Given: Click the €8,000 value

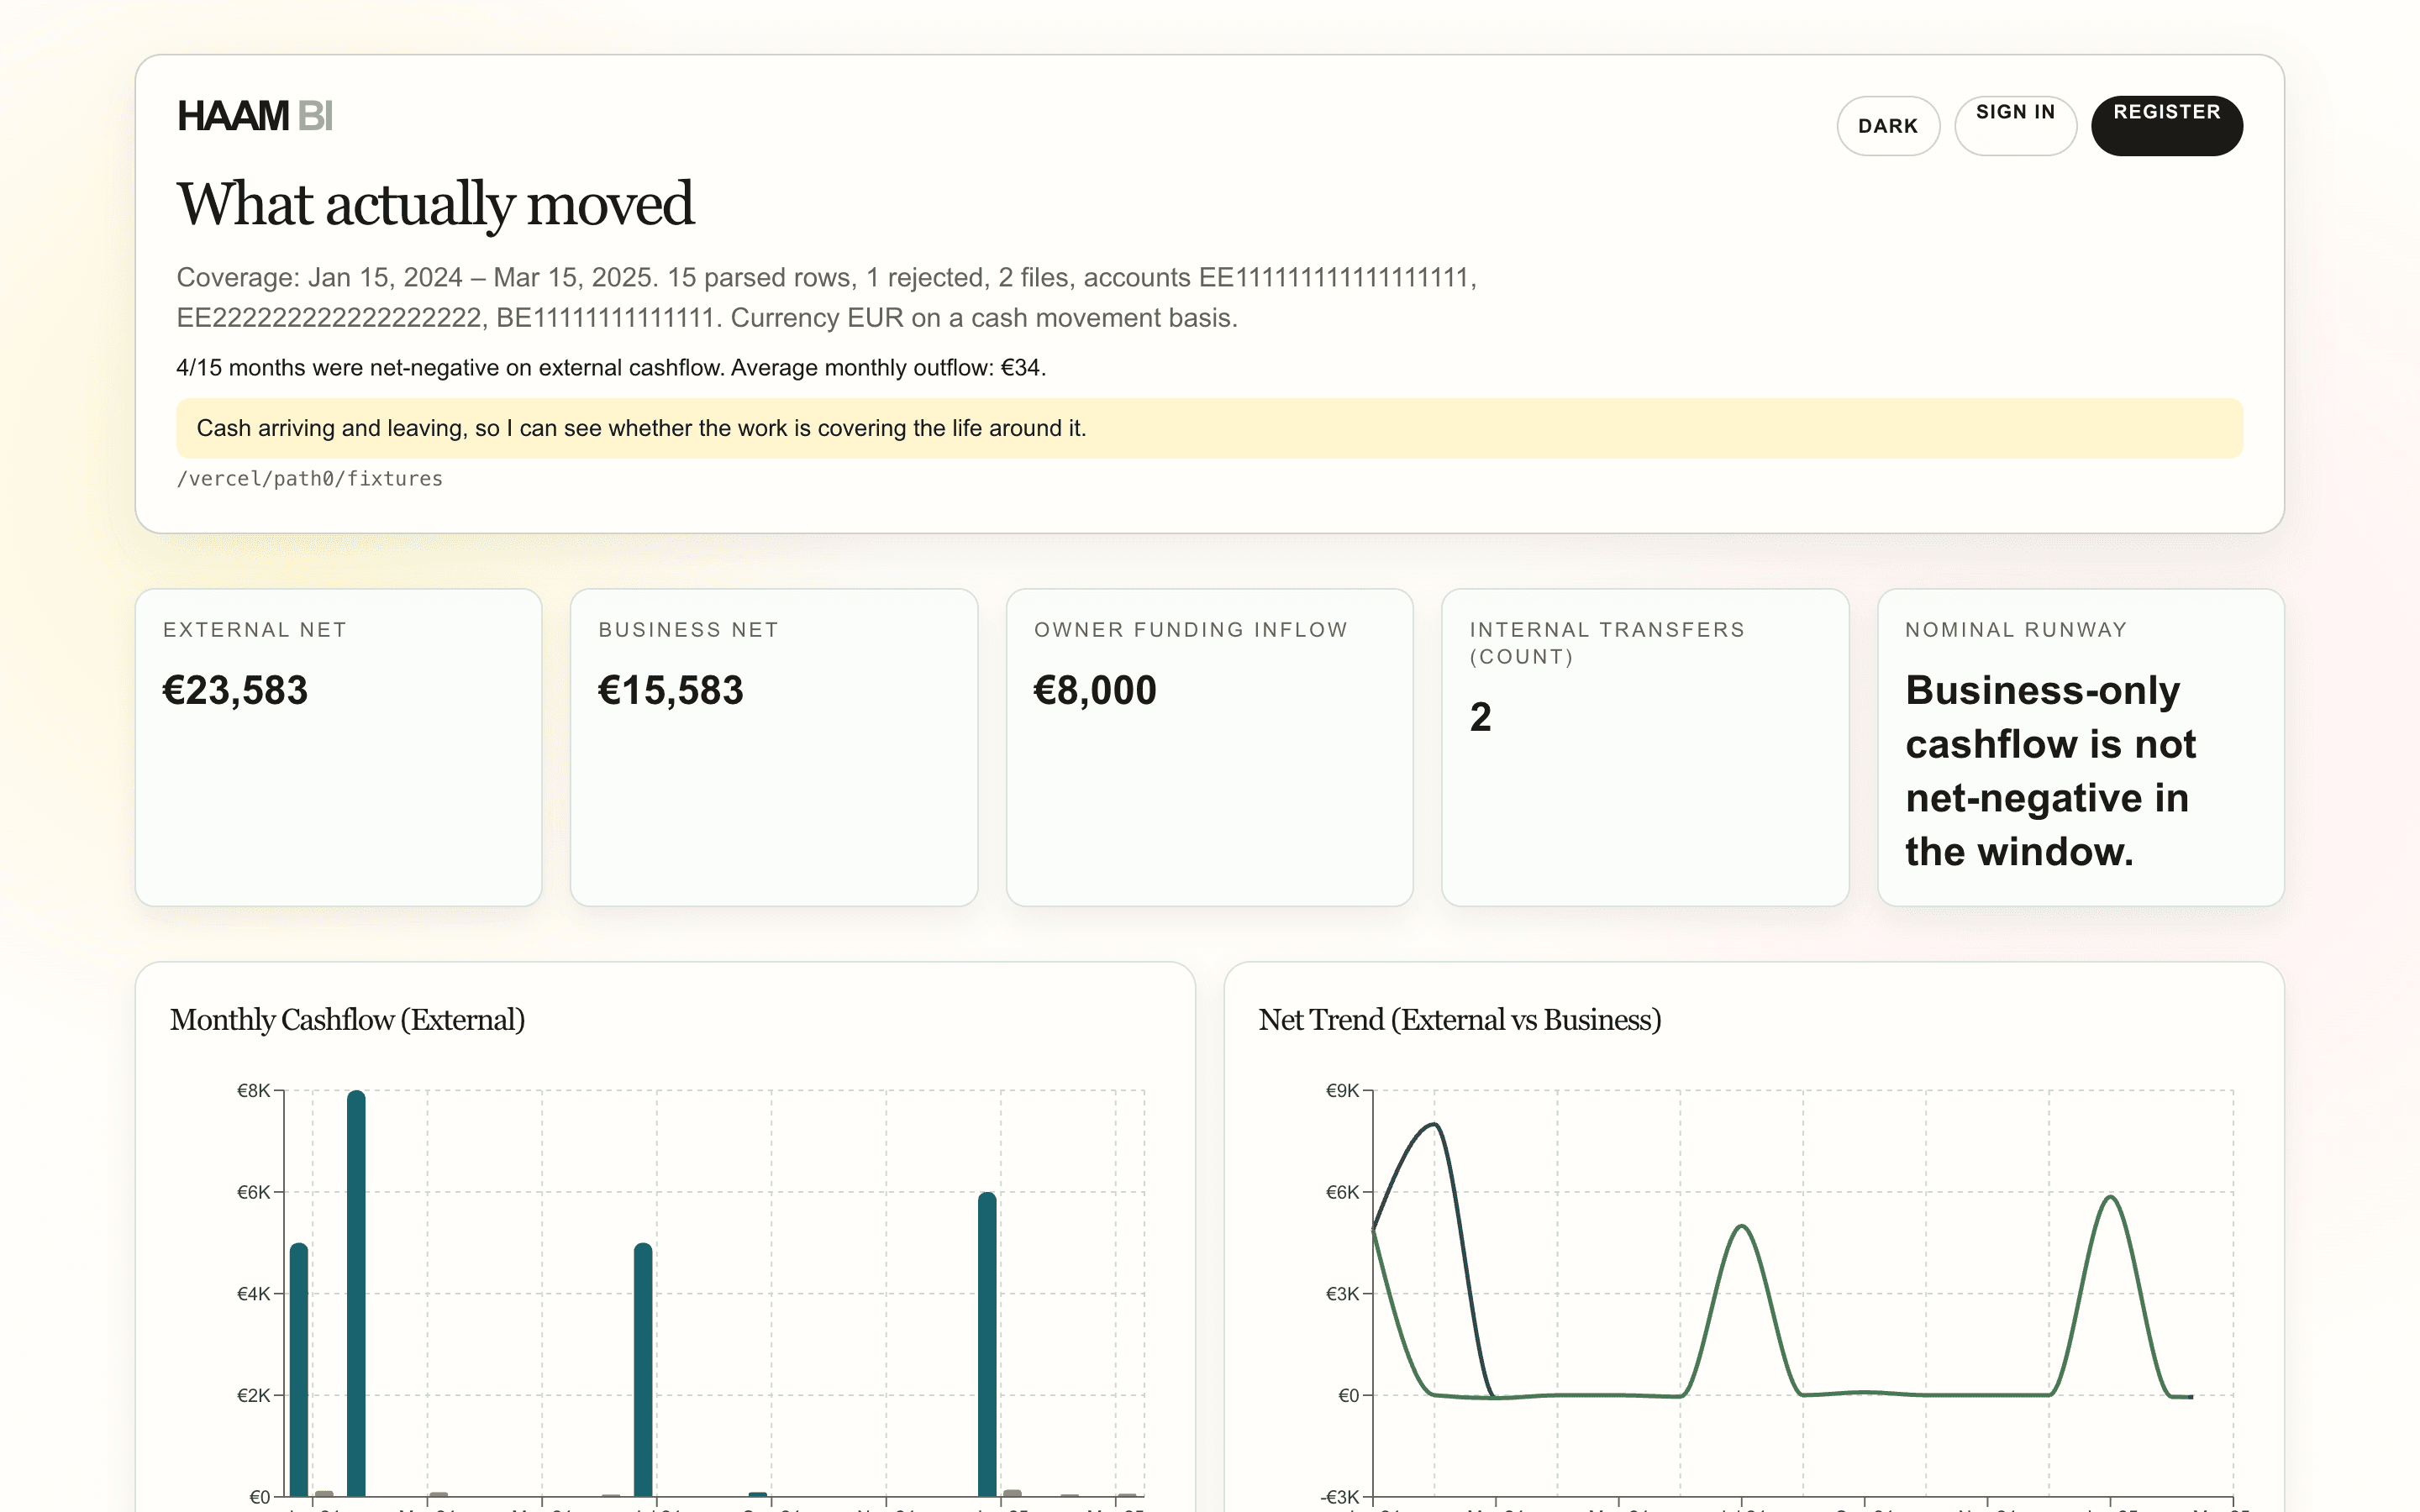Looking at the screenshot, I should 1095,690.
